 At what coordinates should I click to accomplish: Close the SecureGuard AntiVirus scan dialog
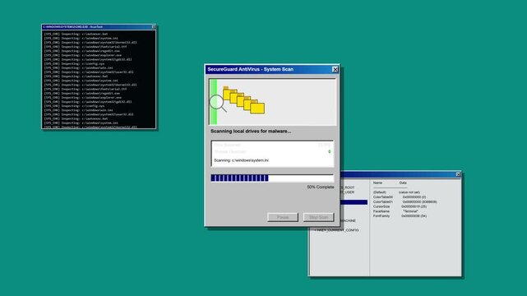tap(335, 69)
